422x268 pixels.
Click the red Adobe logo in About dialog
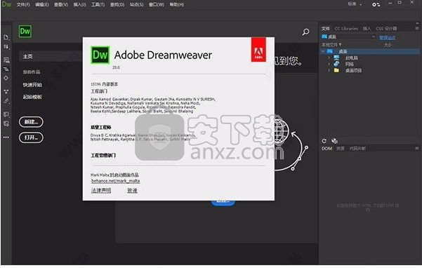coord(258,49)
